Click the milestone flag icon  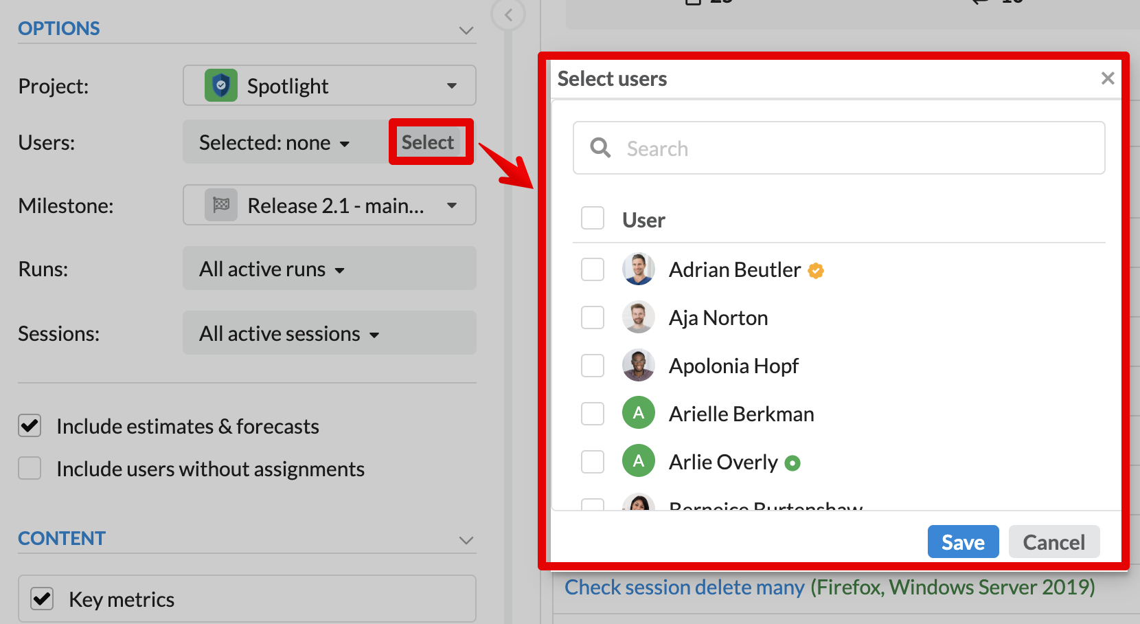pyautogui.click(x=221, y=205)
